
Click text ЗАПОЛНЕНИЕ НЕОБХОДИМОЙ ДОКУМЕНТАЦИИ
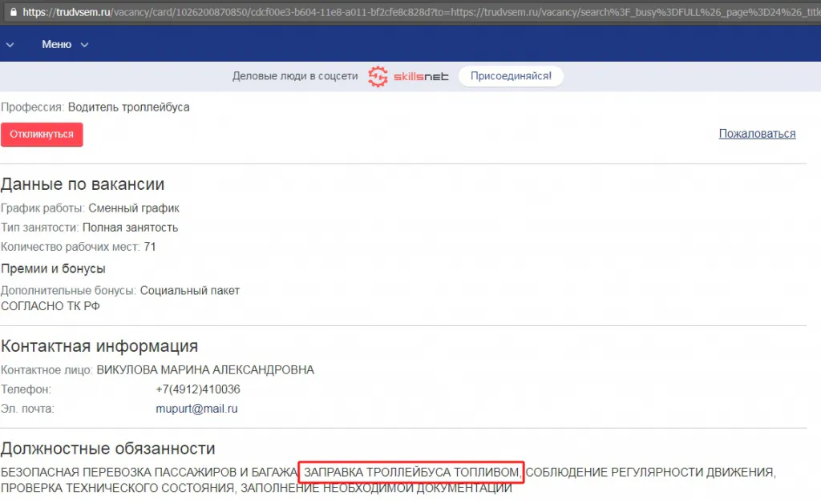point(377,488)
